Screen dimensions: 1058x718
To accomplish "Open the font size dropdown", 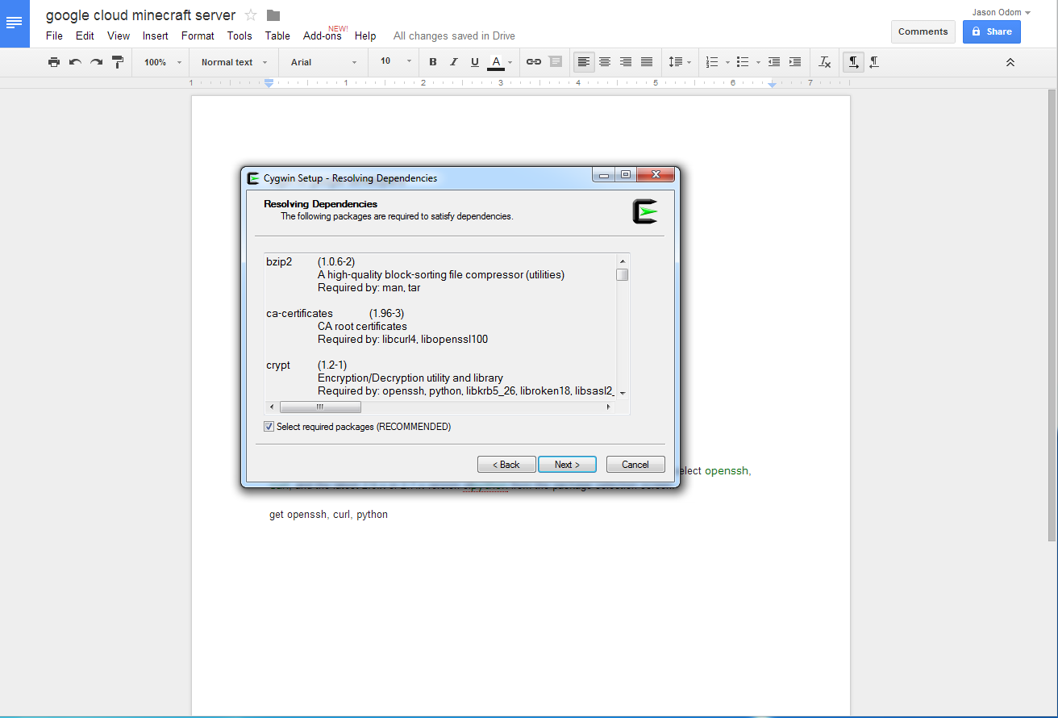I will pyautogui.click(x=395, y=62).
